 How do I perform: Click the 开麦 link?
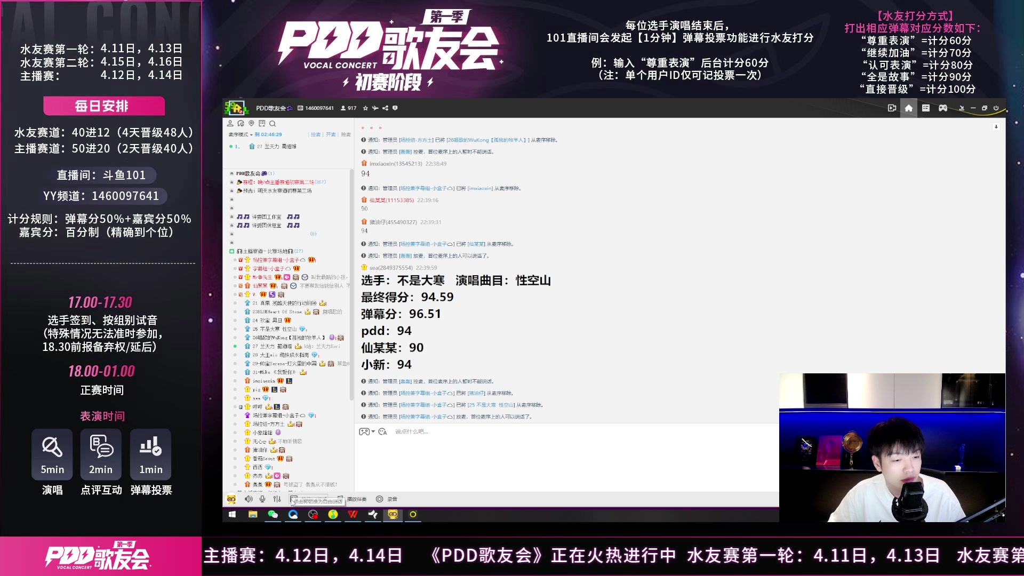click(331, 134)
